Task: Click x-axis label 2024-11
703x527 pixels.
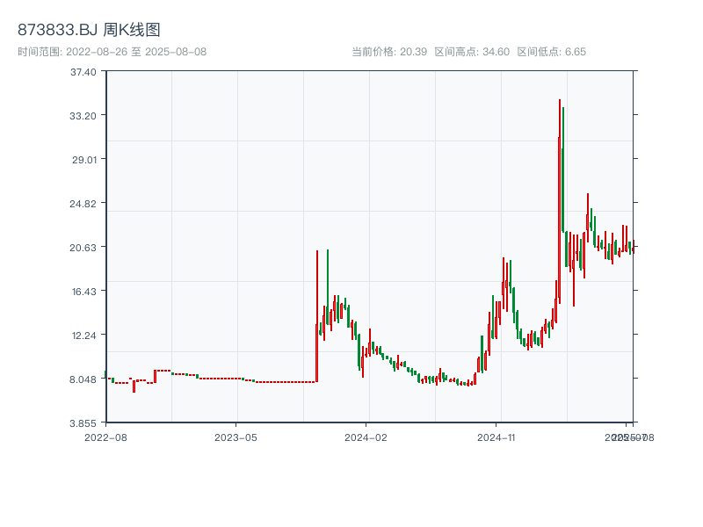Action: (496, 437)
